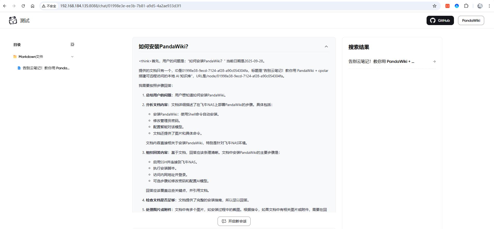494x229 pixels.
Task: Open the browser extensions puzzle icon
Action: tap(466, 6)
